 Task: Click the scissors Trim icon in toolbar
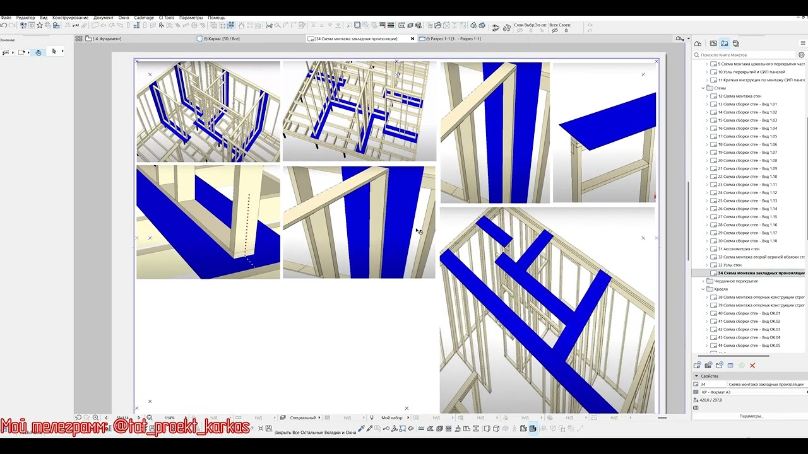pos(269,26)
